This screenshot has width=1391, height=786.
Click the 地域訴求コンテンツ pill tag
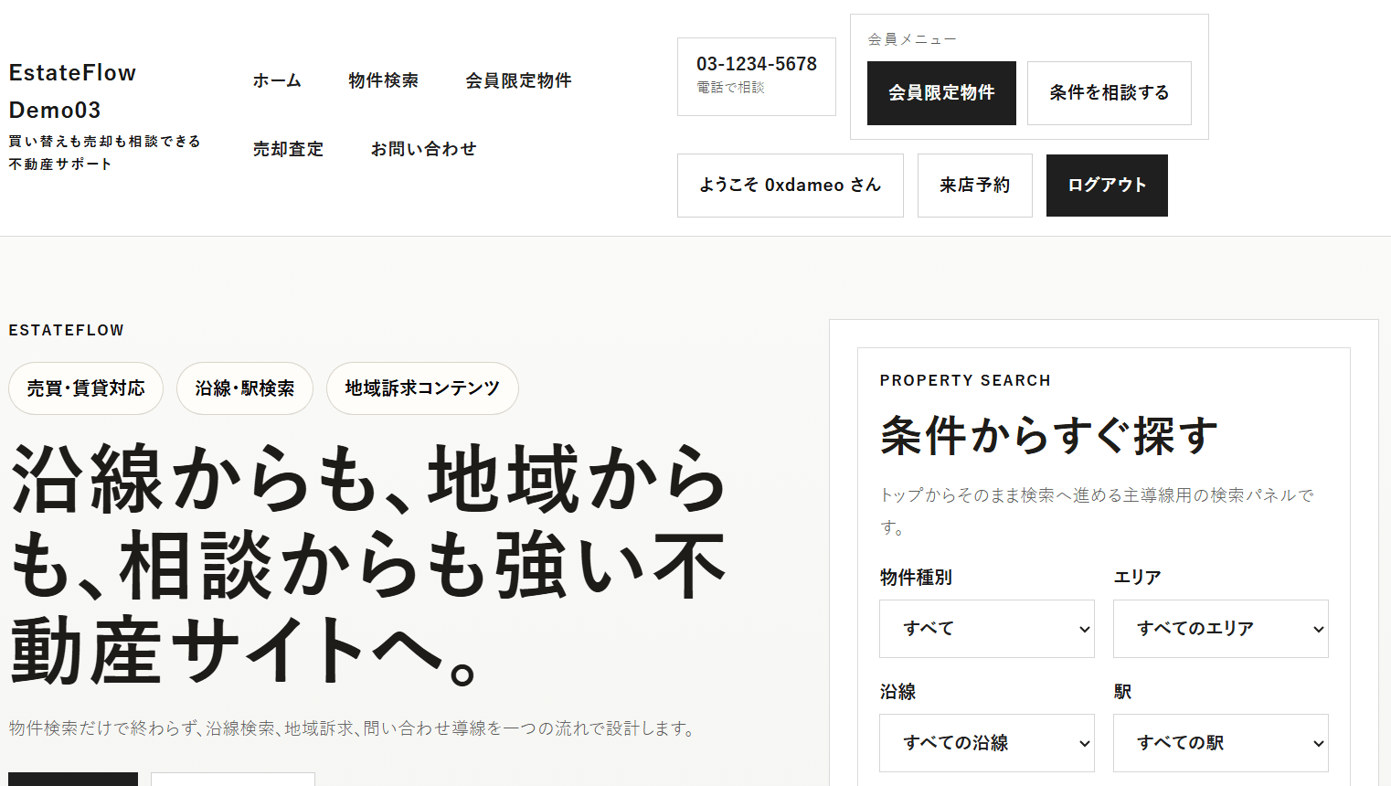point(422,388)
